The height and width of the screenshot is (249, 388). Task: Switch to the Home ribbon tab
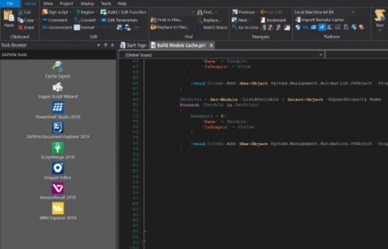tap(30, 3)
